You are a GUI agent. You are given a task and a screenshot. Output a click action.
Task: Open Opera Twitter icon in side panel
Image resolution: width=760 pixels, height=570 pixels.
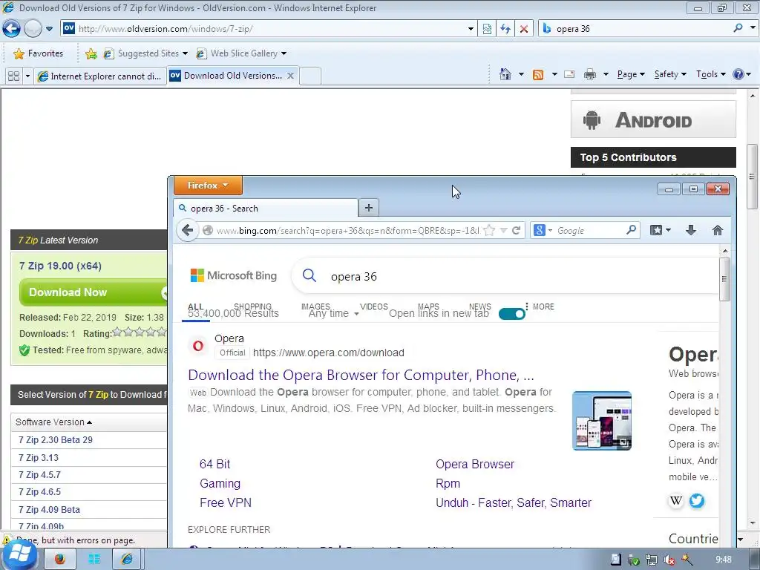coord(696,500)
